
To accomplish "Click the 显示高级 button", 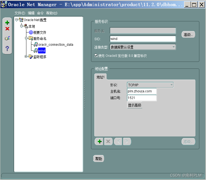I will [135, 105].
